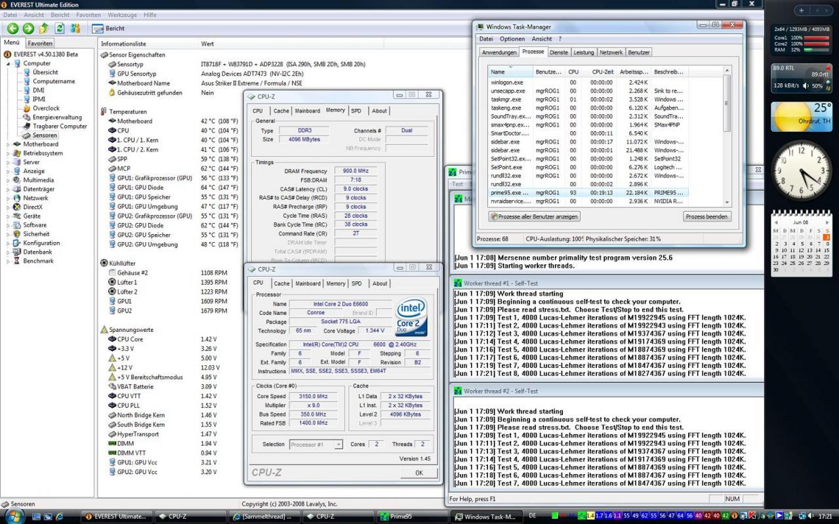
Task: Open the Processor #1 selection dropdown
Action: coord(316,444)
